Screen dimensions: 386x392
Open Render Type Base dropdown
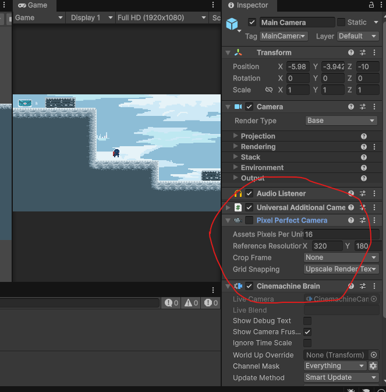pyautogui.click(x=341, y=121)
